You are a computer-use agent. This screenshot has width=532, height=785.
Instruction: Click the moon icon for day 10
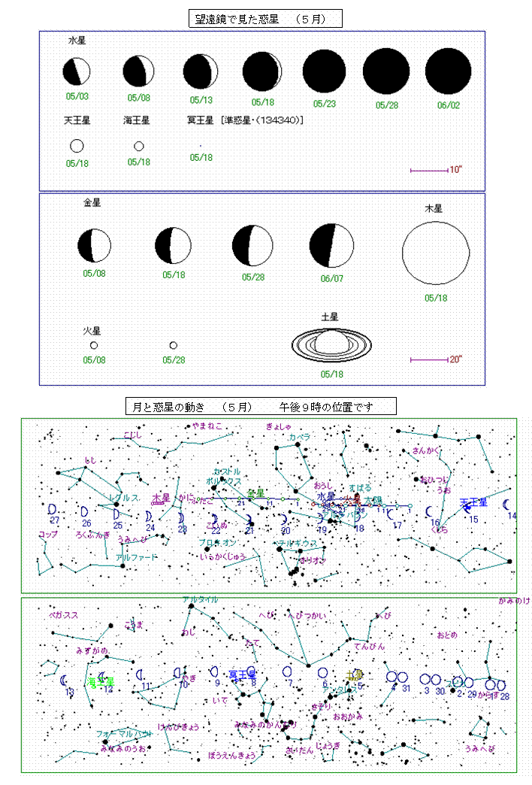[x=177, y=673]
